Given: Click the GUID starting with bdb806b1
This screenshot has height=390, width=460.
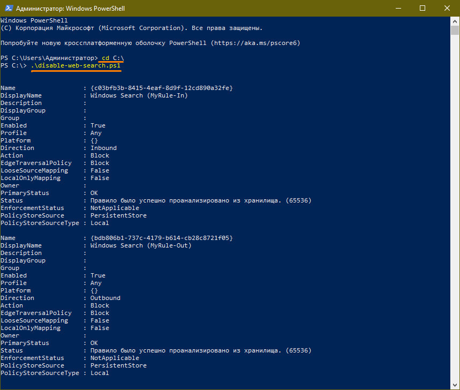Looking at the screenshot, I should click(x=161, y=238).
